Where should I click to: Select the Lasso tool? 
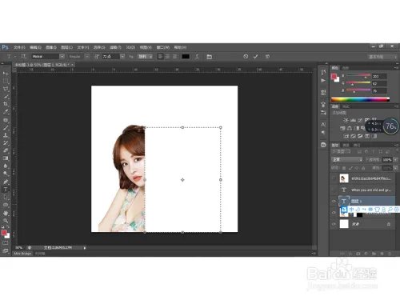coord(6,89)
